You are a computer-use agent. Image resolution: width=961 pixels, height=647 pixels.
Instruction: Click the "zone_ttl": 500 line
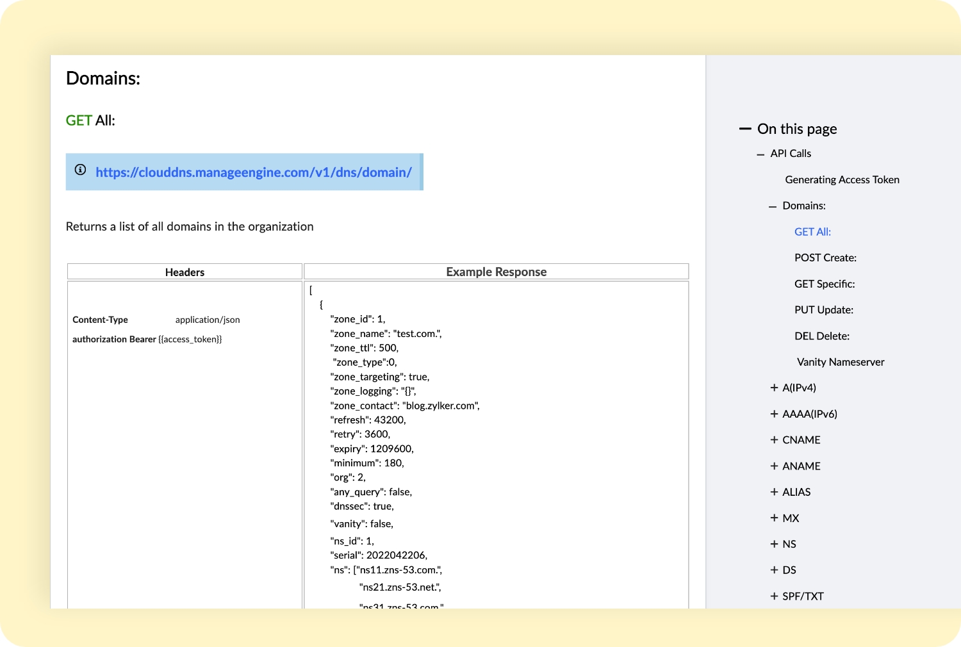coord(364,348)
